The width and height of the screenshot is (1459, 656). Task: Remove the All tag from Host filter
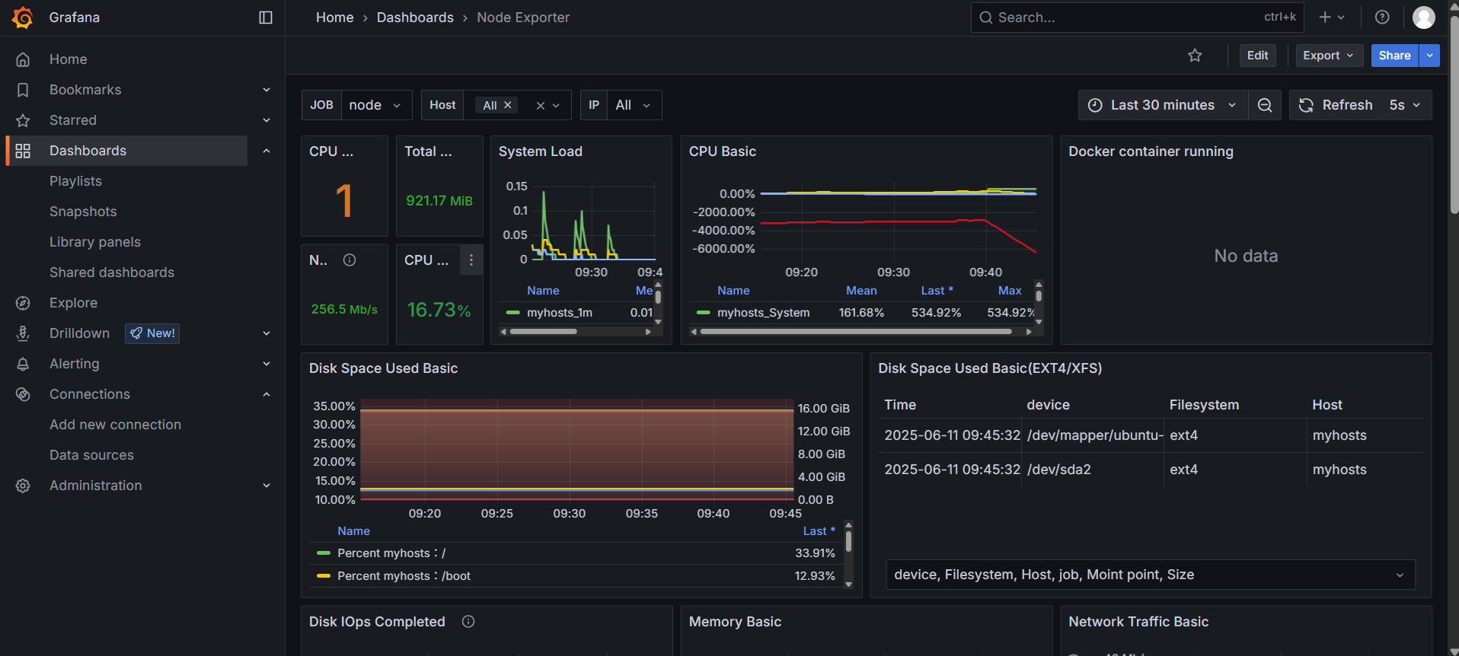(508, 105)
